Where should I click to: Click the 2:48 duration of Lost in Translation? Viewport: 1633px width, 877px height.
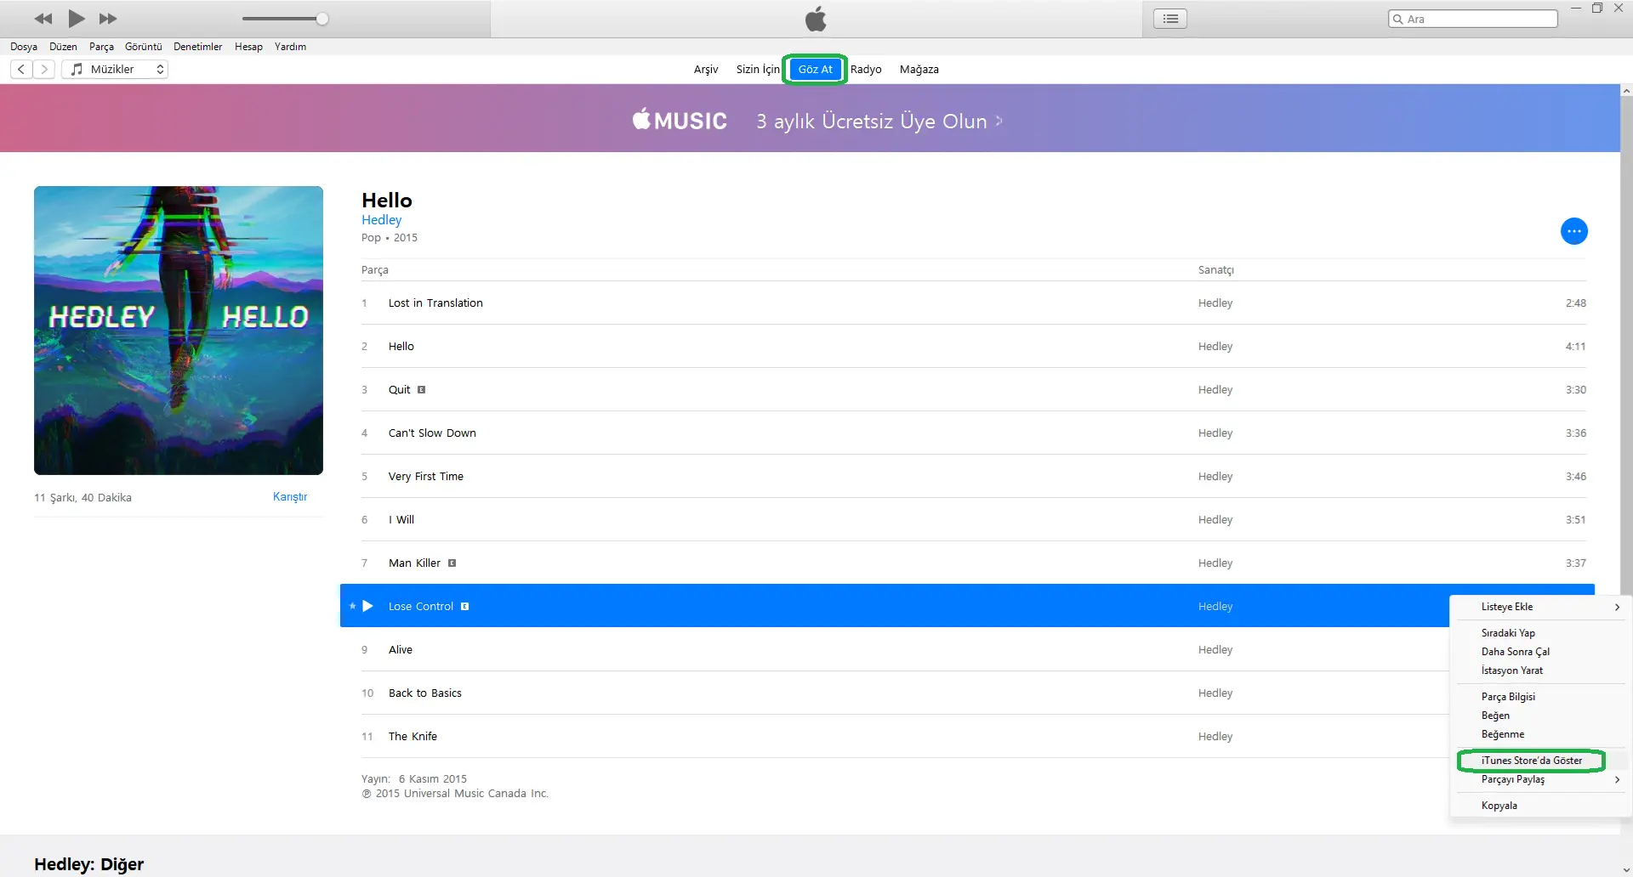1576,303
